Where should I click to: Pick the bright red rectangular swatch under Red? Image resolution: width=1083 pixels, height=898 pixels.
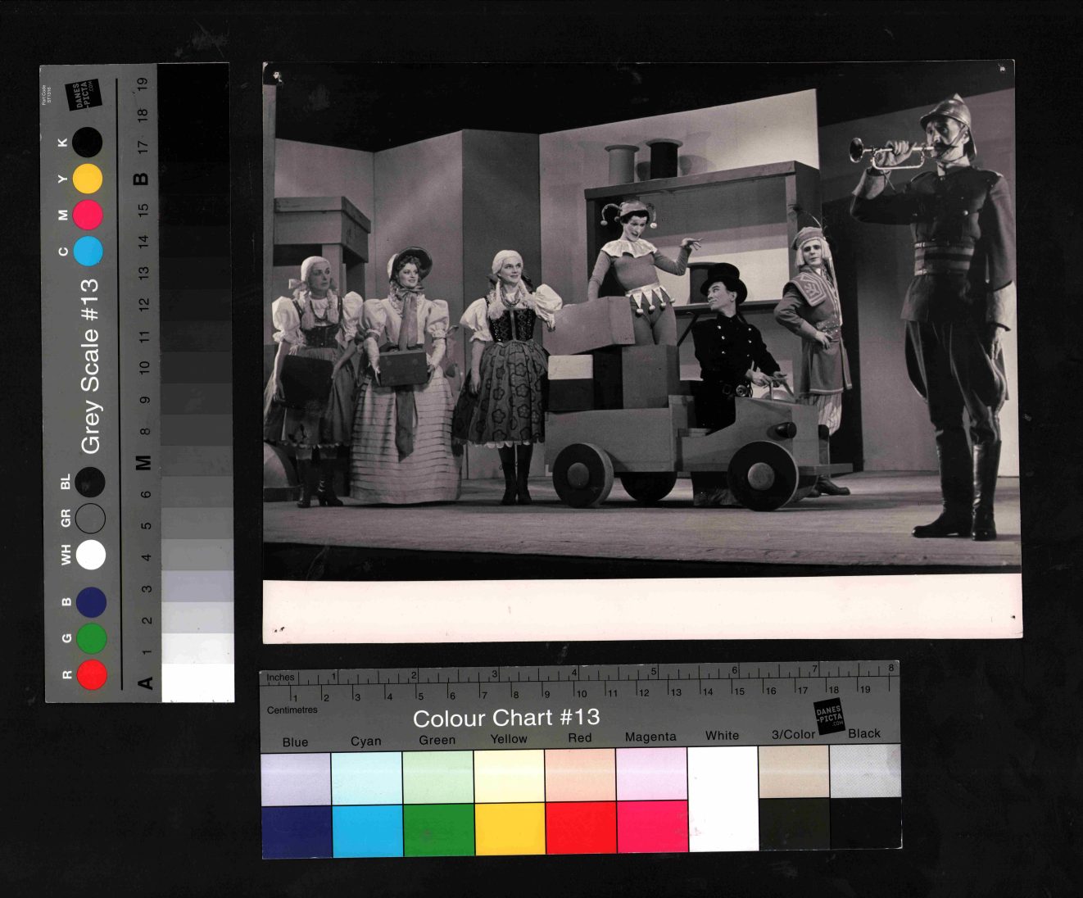(580, 828)
